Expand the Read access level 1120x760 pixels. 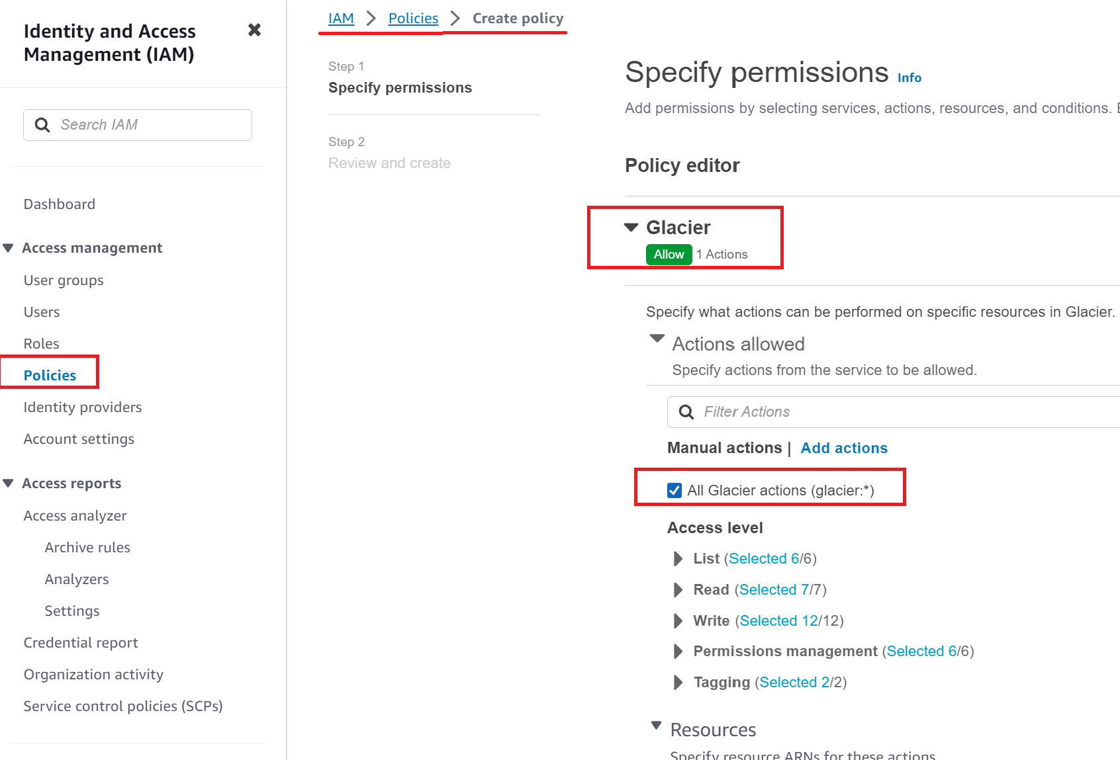click(678, 590)
